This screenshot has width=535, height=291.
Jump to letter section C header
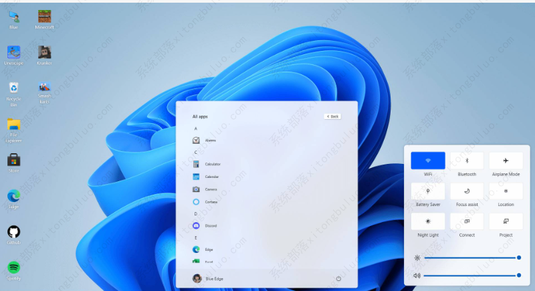tap(195, 153)
